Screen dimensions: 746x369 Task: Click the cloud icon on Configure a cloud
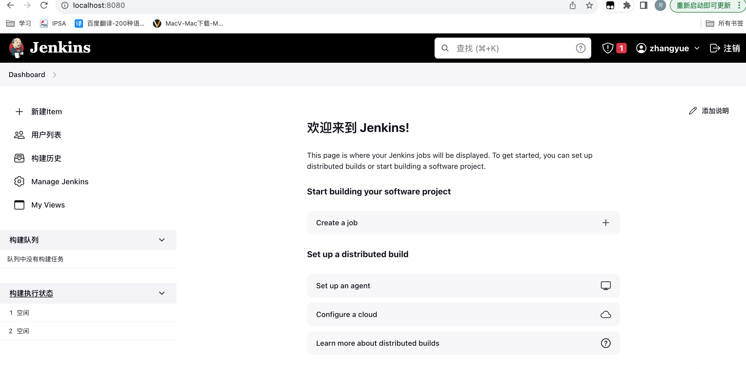tap(606, 314)
